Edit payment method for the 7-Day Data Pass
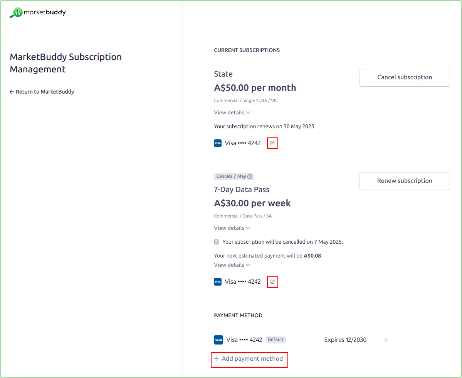 [x=272, y=282]
